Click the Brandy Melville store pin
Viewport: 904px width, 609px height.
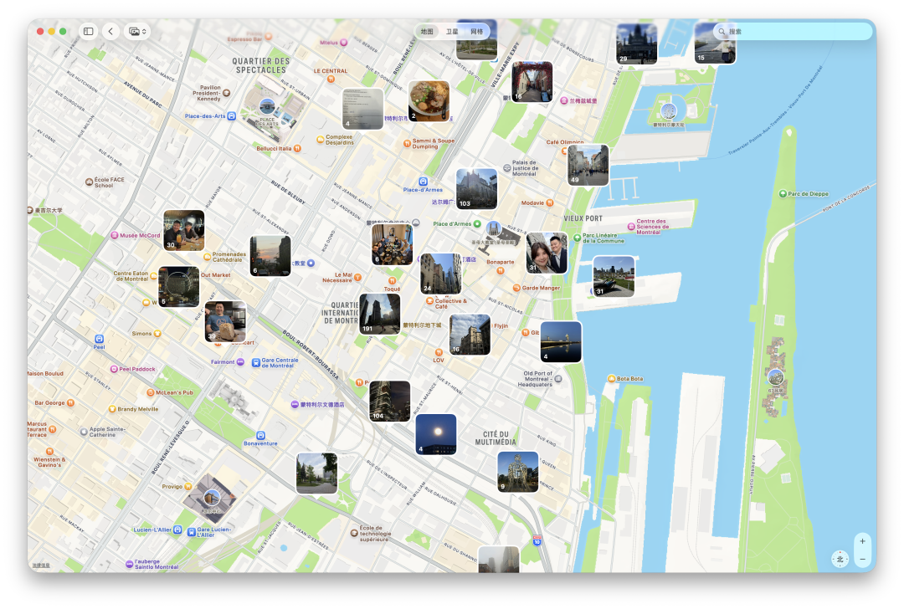click(x=112, y=409)
